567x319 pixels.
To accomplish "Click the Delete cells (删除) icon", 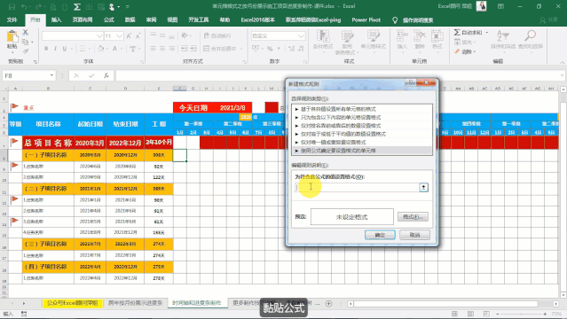I will point(420,36).
